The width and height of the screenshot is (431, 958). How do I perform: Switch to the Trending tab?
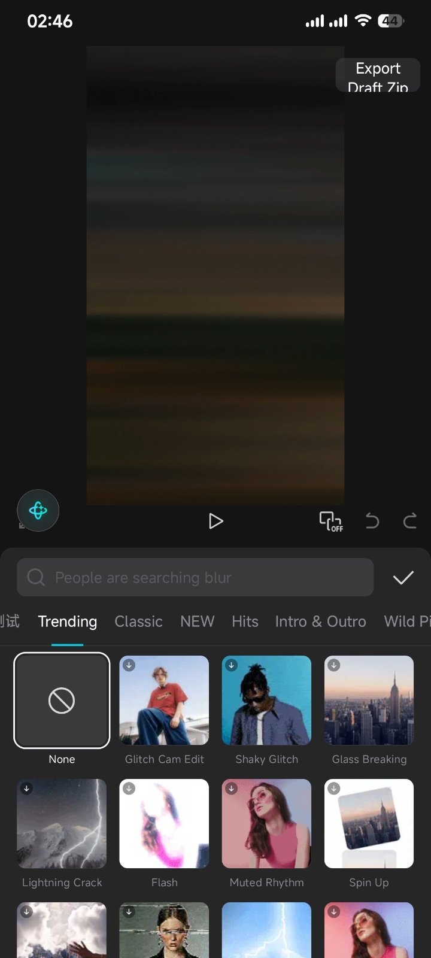pos(67,622)
